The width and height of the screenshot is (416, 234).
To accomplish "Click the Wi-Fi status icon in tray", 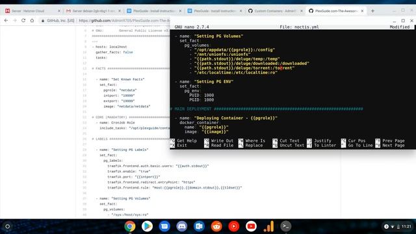I will [393, 227].
